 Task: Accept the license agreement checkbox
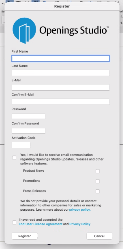[x=14, y=222]
